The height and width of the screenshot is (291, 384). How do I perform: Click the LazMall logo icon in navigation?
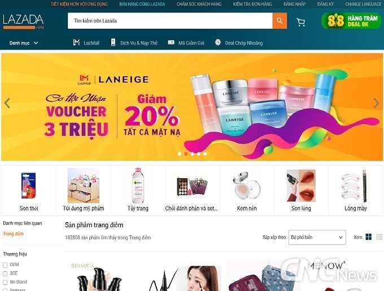coord(76,42)
